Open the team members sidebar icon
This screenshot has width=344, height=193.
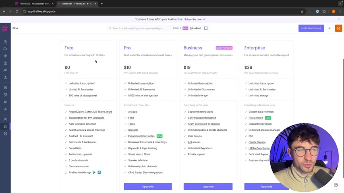[5, 119]
